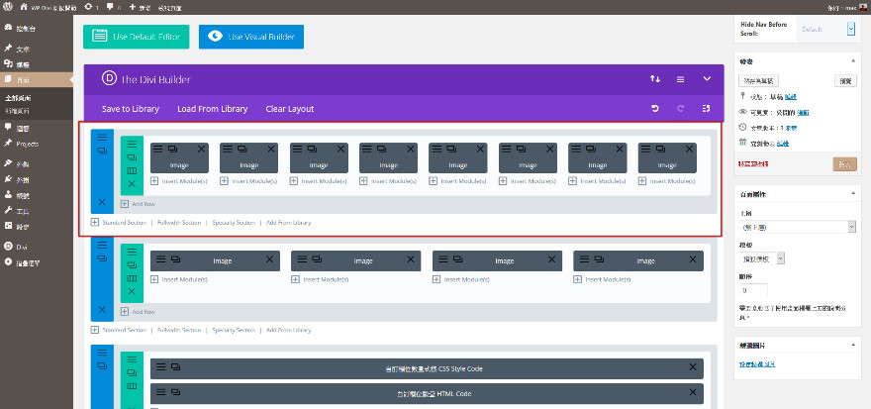
Task: Edit visibility link beside eye icon
Action: coord(803,112)
